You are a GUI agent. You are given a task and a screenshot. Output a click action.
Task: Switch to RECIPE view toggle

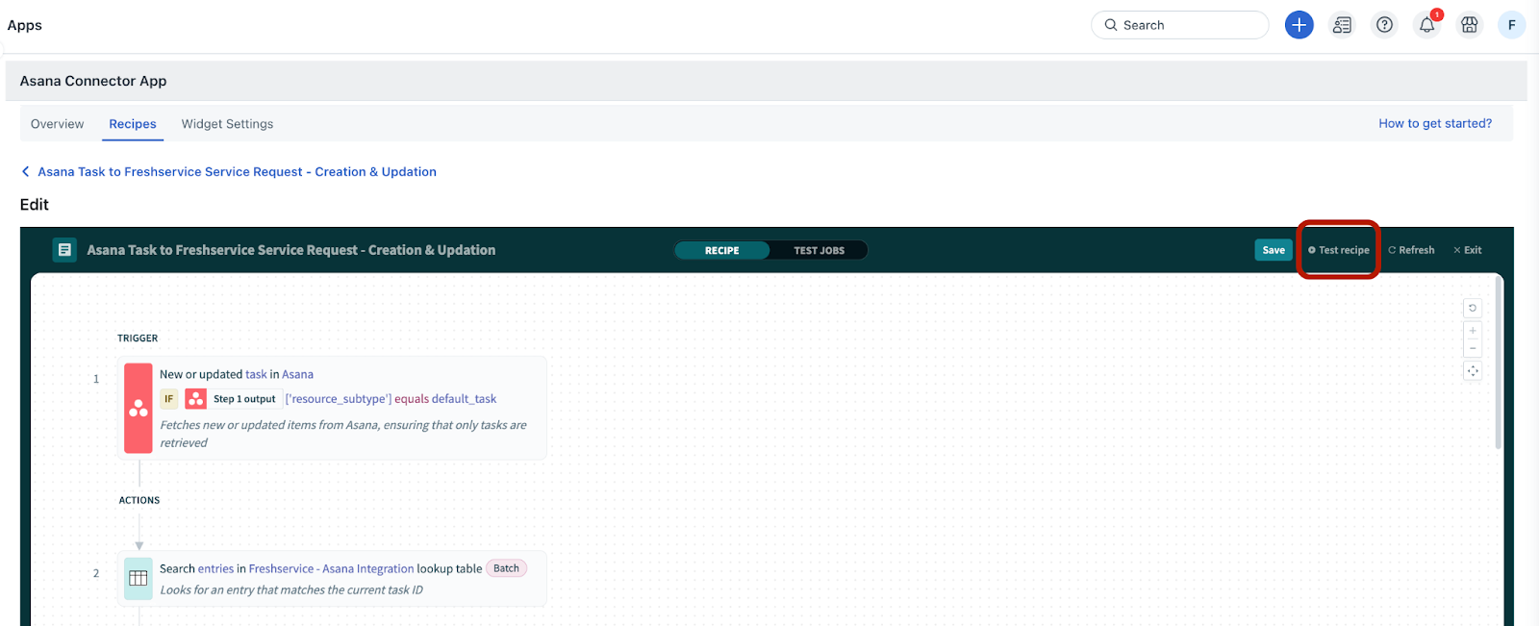[x=722, y=250]
